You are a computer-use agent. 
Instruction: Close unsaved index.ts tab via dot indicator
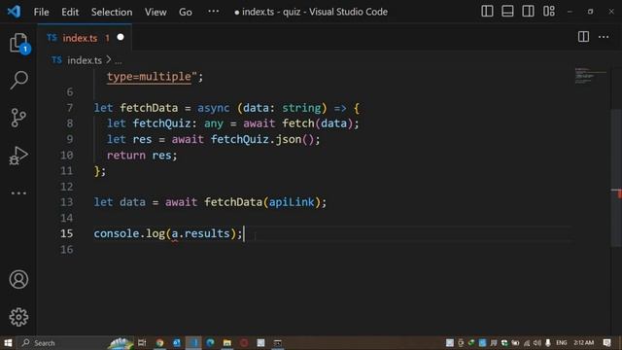[121, 37]
